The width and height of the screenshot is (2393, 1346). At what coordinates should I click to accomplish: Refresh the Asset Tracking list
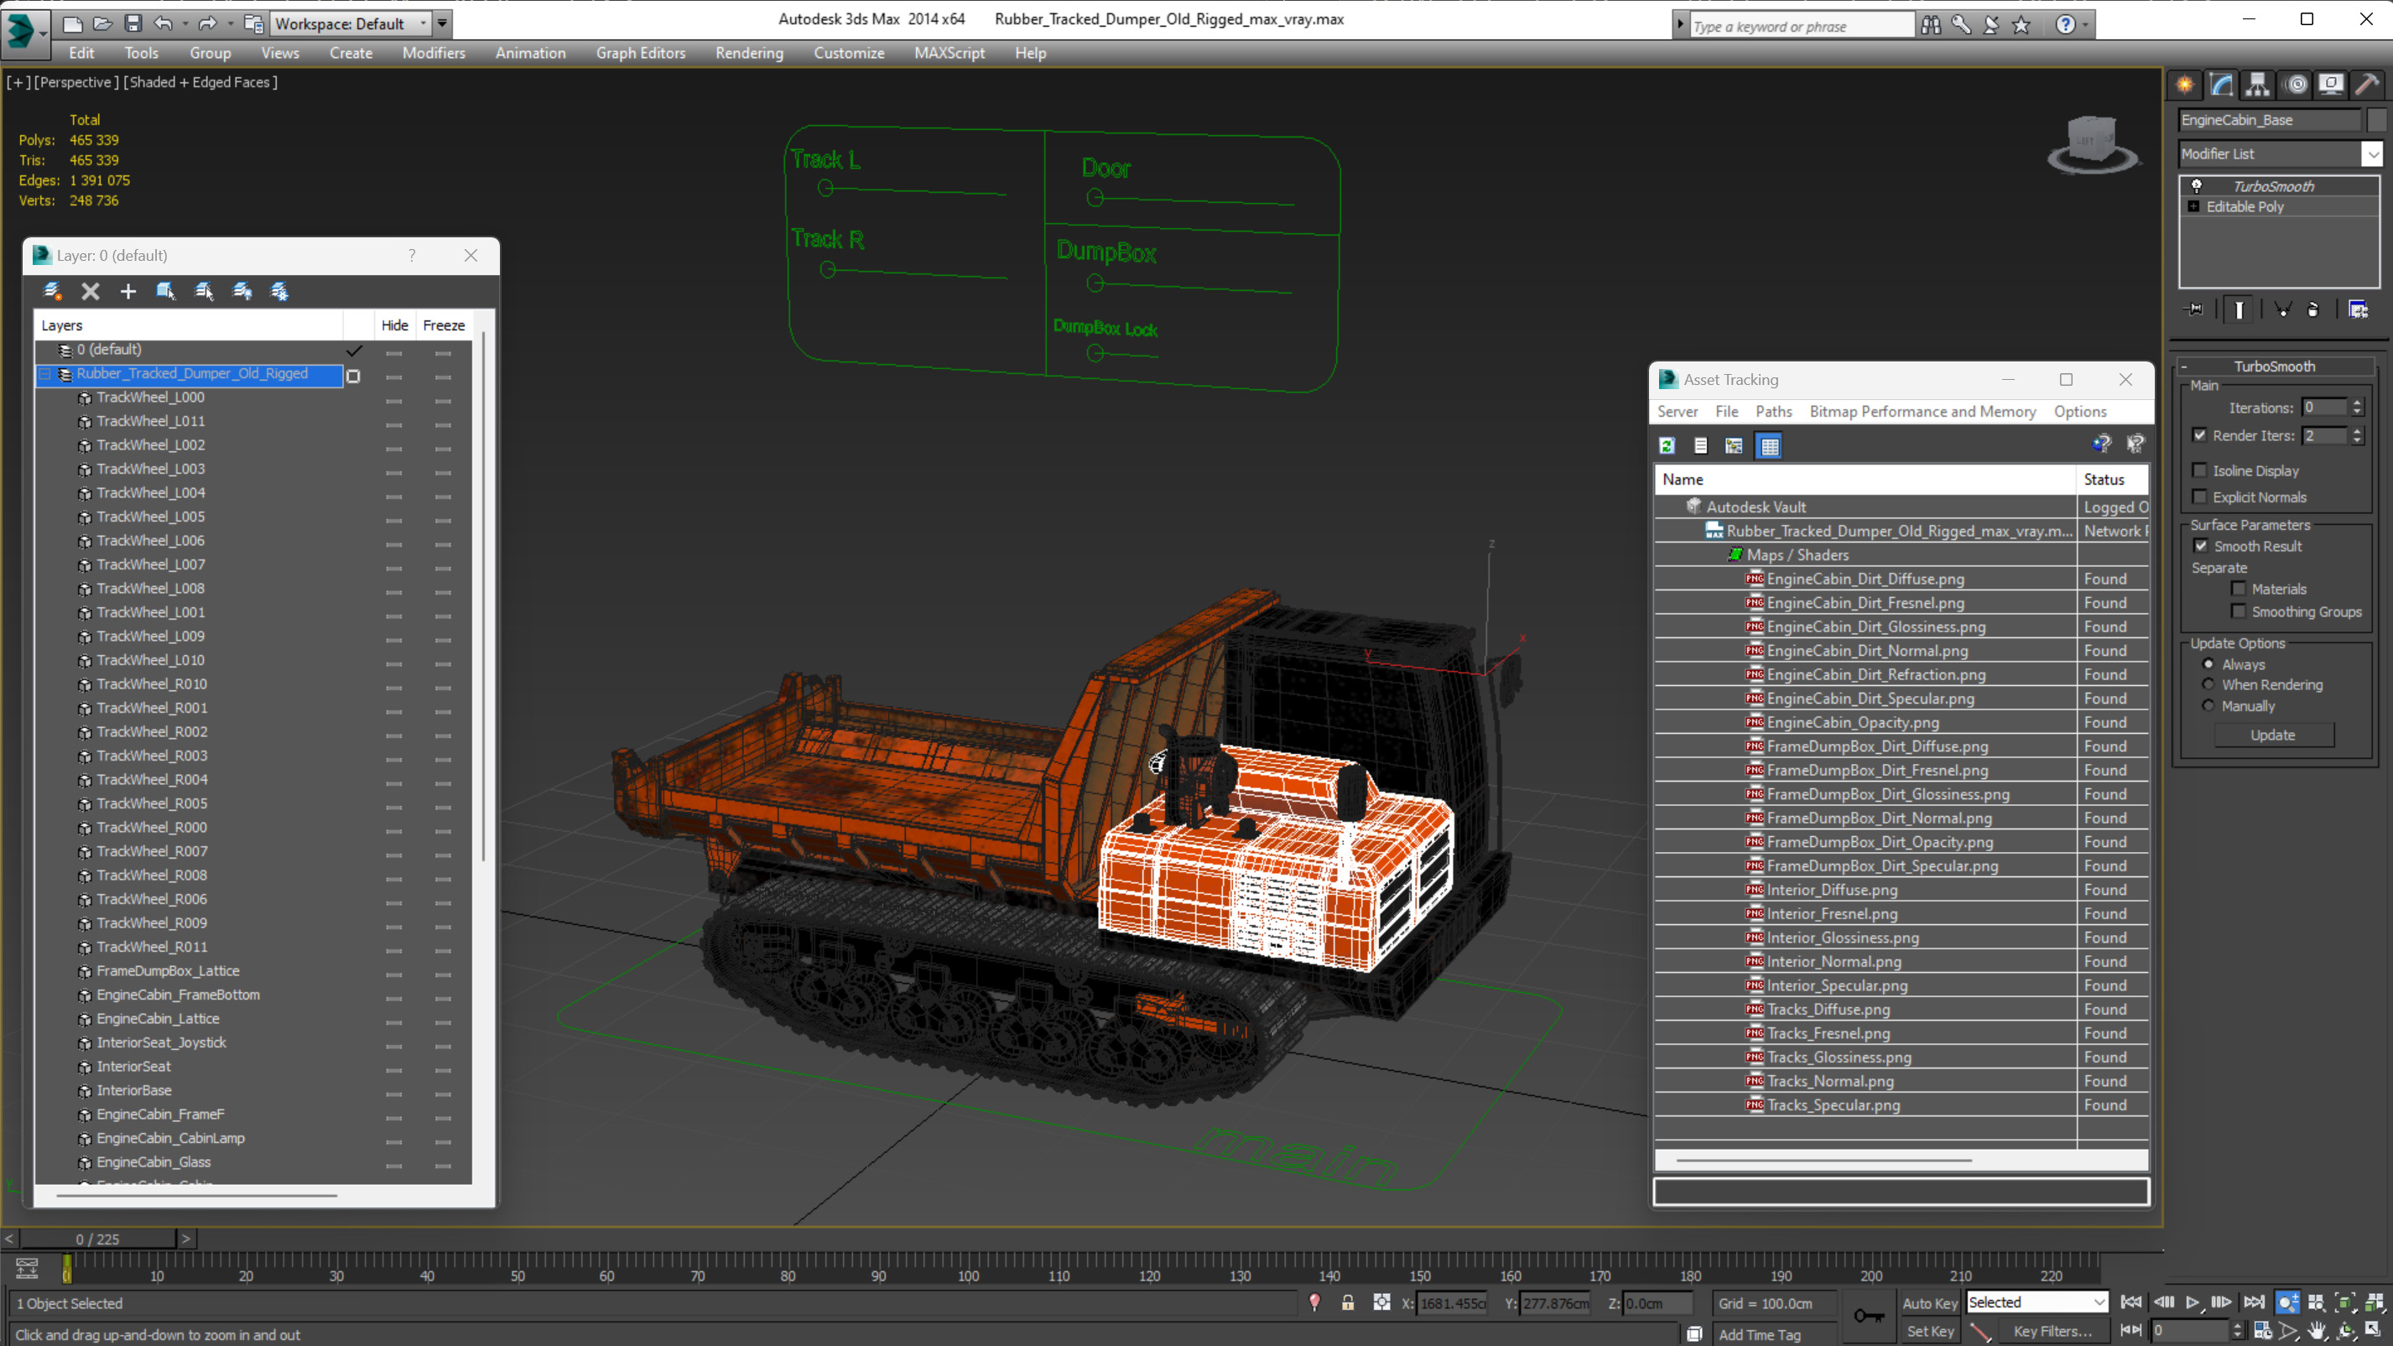[x=1667, y=446]
